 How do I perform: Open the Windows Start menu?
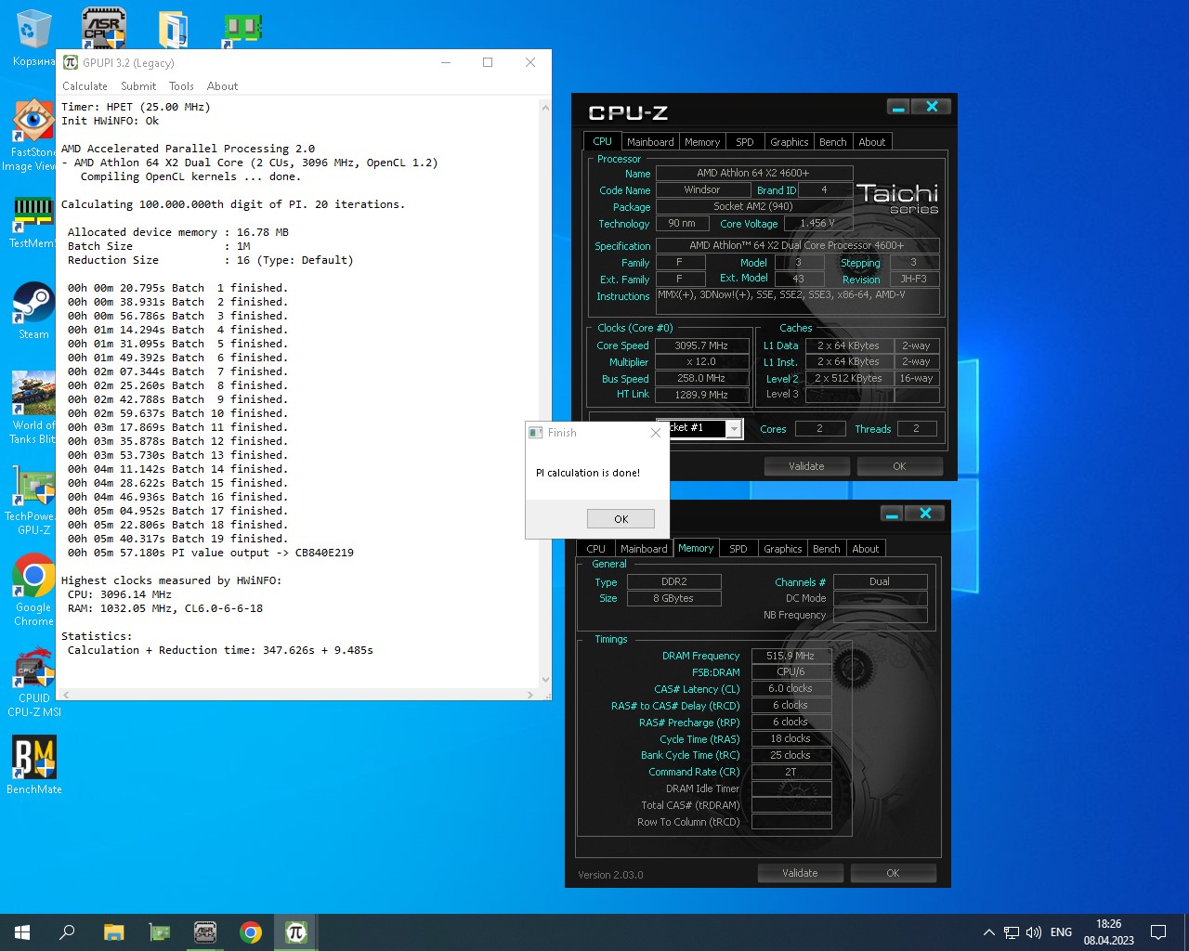(22, 932)
